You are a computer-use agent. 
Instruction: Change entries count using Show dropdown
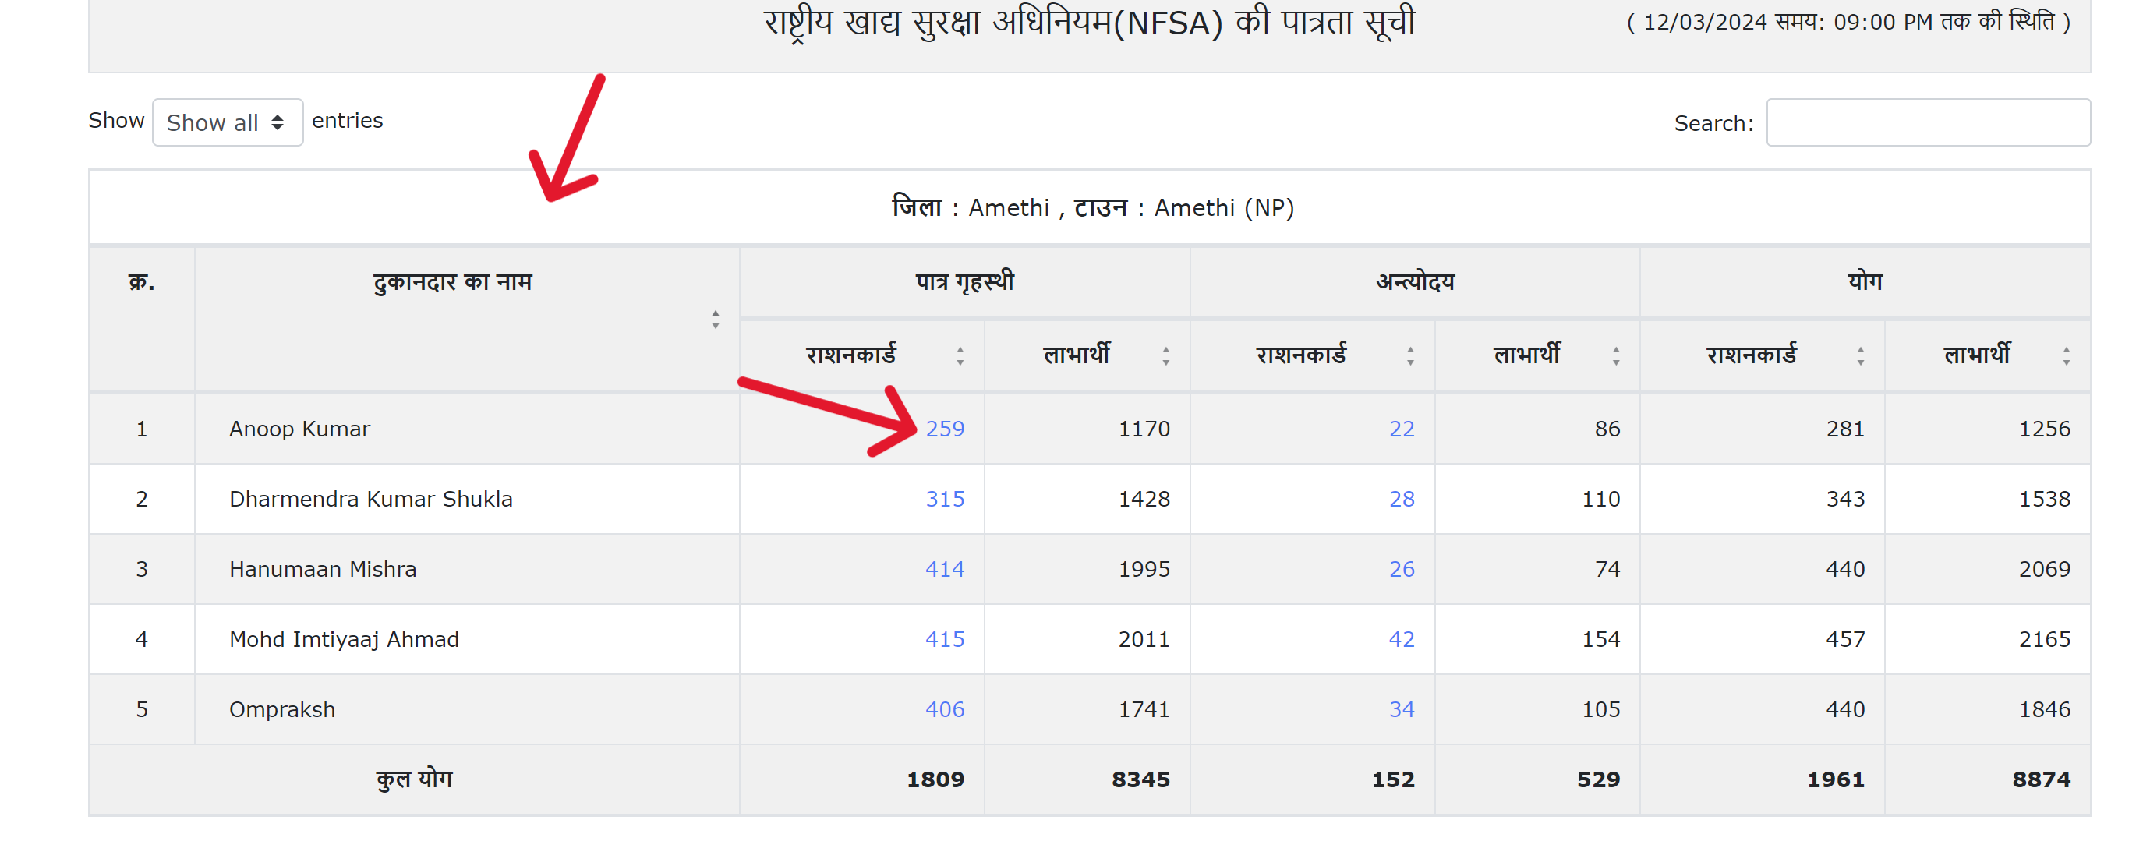[x=226, y=122]
